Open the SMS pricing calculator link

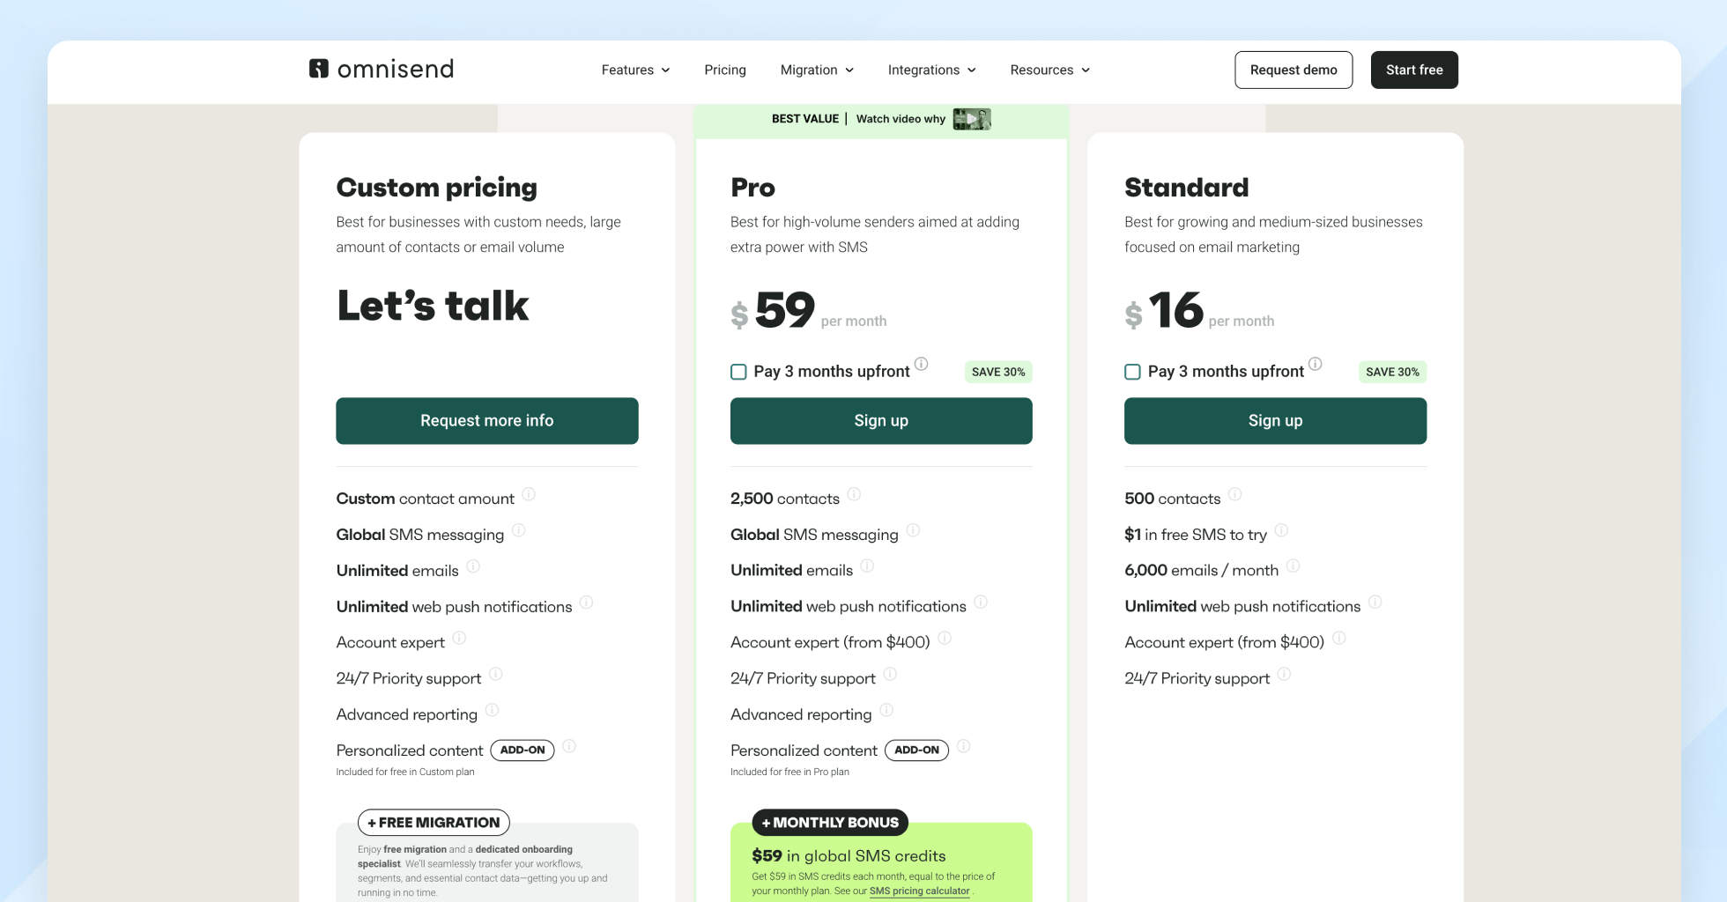click(x=919, y=891)
